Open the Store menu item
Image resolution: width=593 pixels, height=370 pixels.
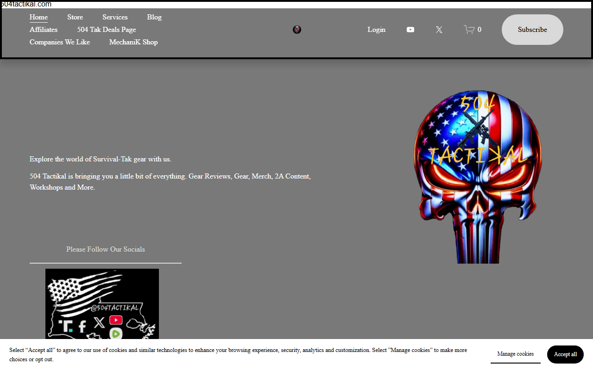75,17
